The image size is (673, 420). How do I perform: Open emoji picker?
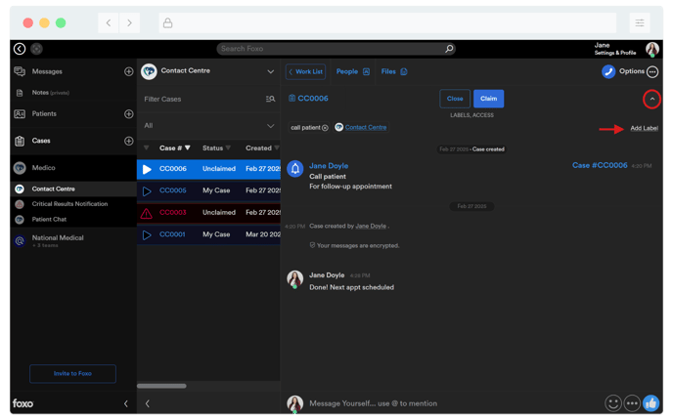pyautogui.click(x=613, y=403)
